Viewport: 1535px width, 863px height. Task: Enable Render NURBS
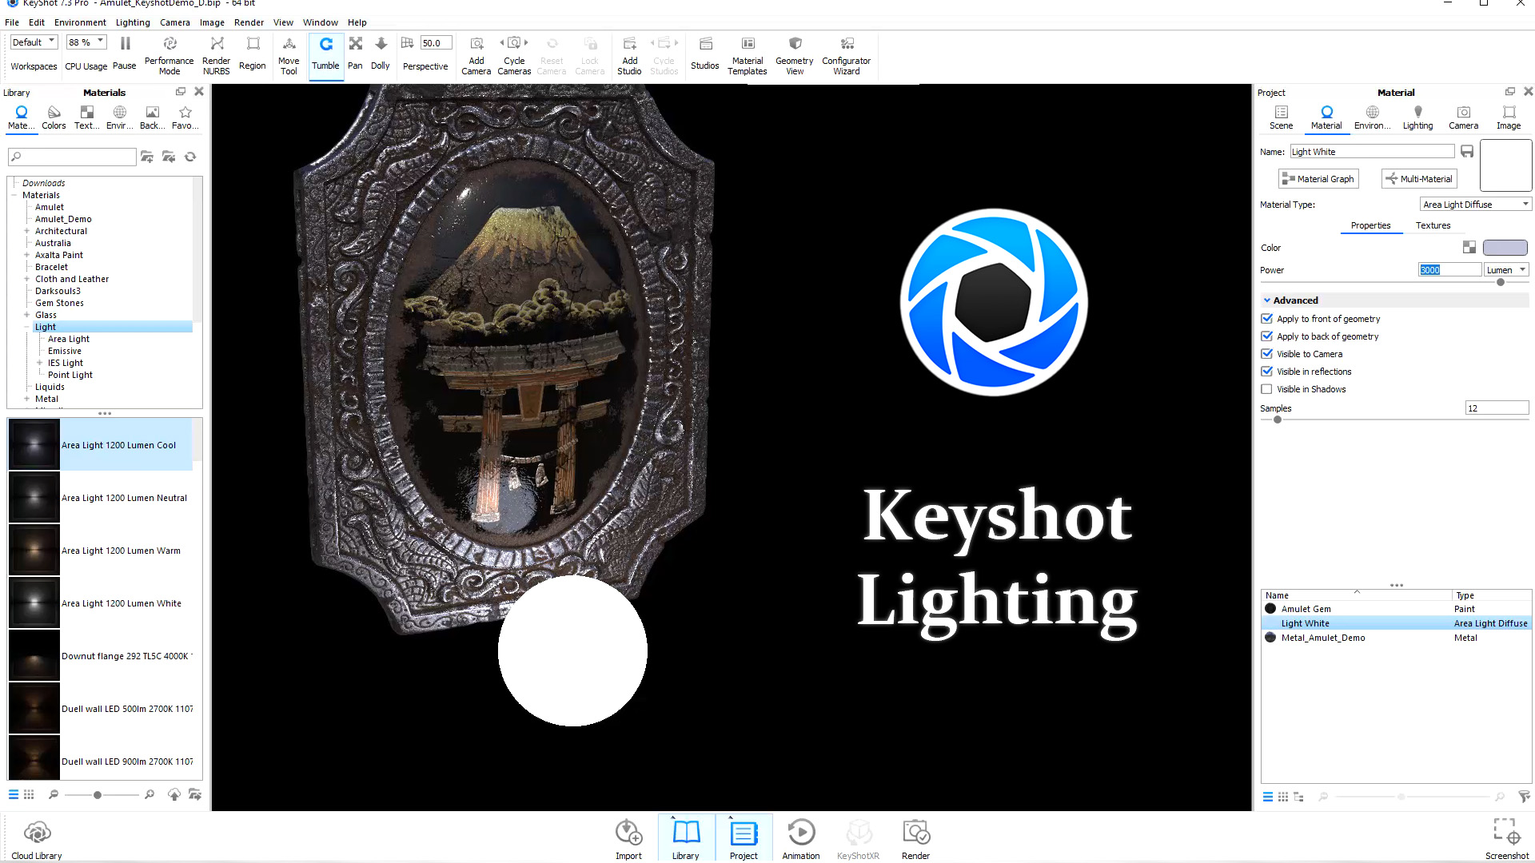coord(216,54)
